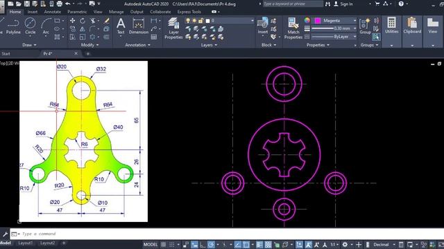Toggle ortho mode in status bar
The height and width of the screenshot is (249, 444).
(203, 244)
